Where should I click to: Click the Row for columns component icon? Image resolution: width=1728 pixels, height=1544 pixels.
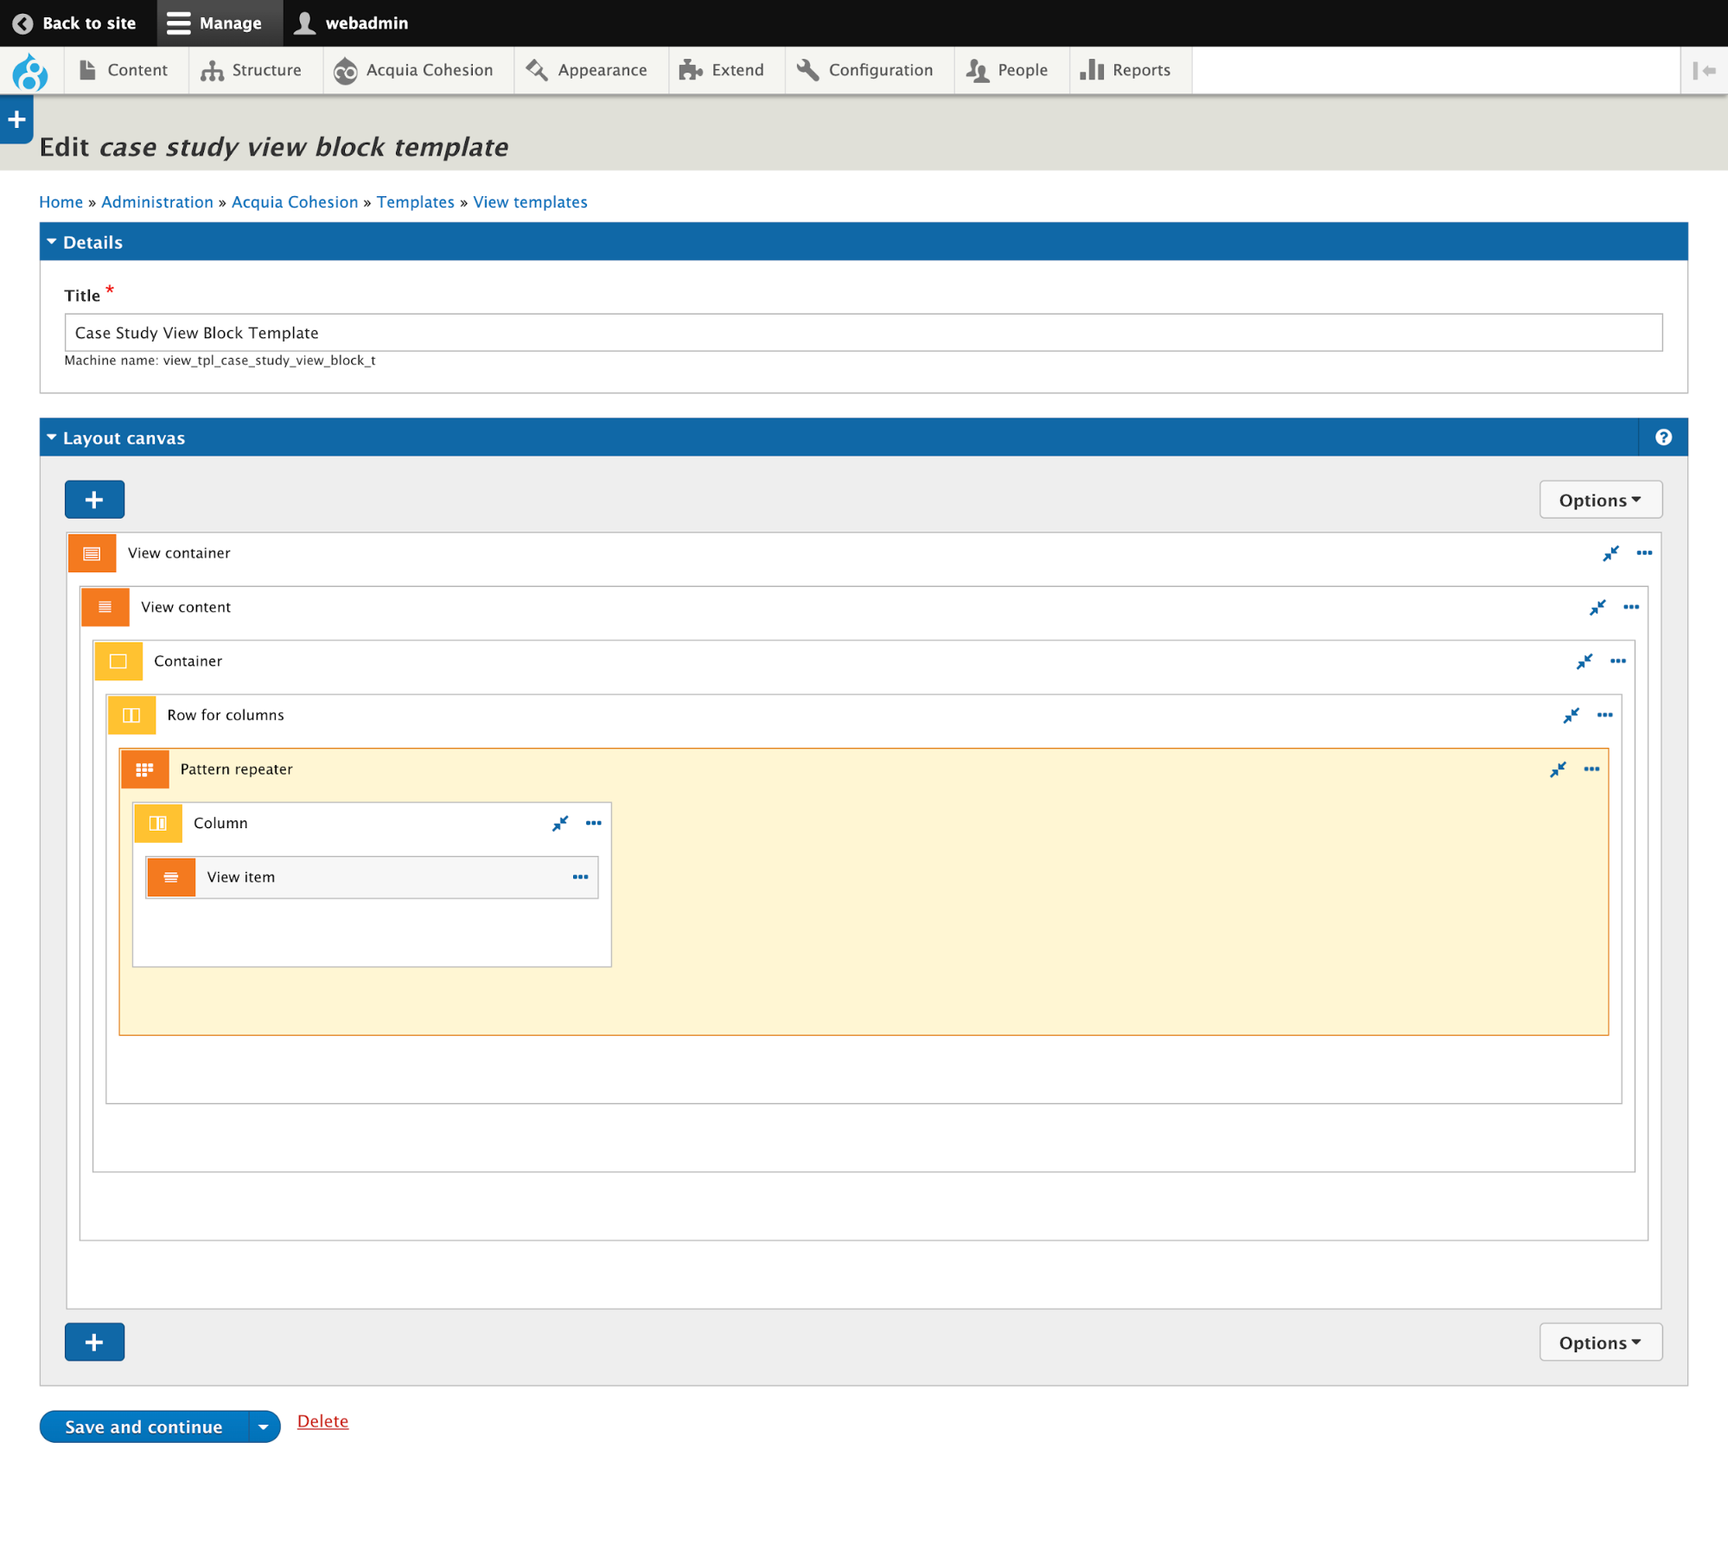(131, 714)
